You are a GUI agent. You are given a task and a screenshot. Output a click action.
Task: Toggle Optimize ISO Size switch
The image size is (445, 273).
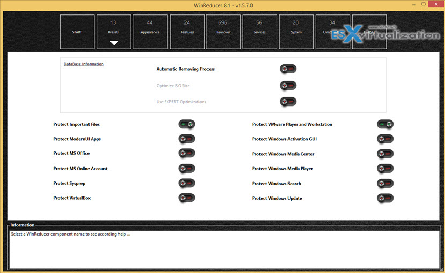(x=288, y=86)
